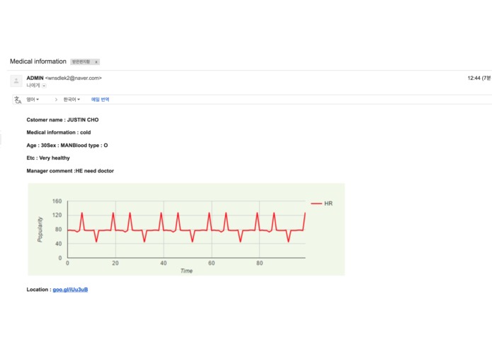Click the HR legend entry in chart
The width and height of the screenshot is (492, 349).
[322, 203]
